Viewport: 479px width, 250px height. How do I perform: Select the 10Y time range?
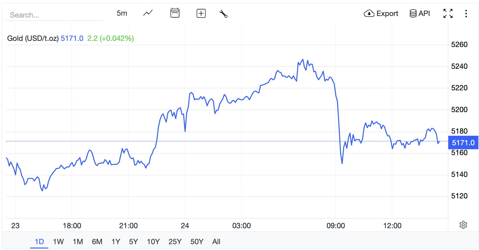pos(153,242)
